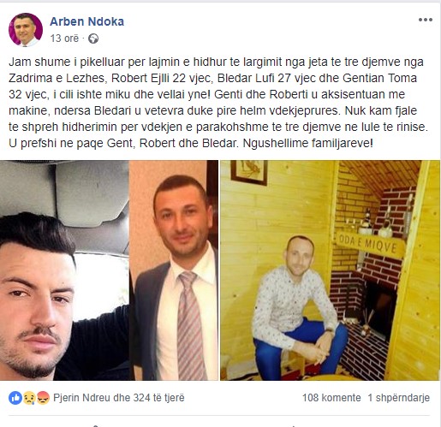The width and height of the screenshot is (441, 427).
Task: Click the 13 orë timestamp
Action: [x=64, y=39]
